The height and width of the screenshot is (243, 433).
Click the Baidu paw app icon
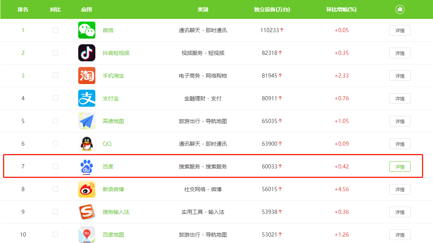[87, 167]
